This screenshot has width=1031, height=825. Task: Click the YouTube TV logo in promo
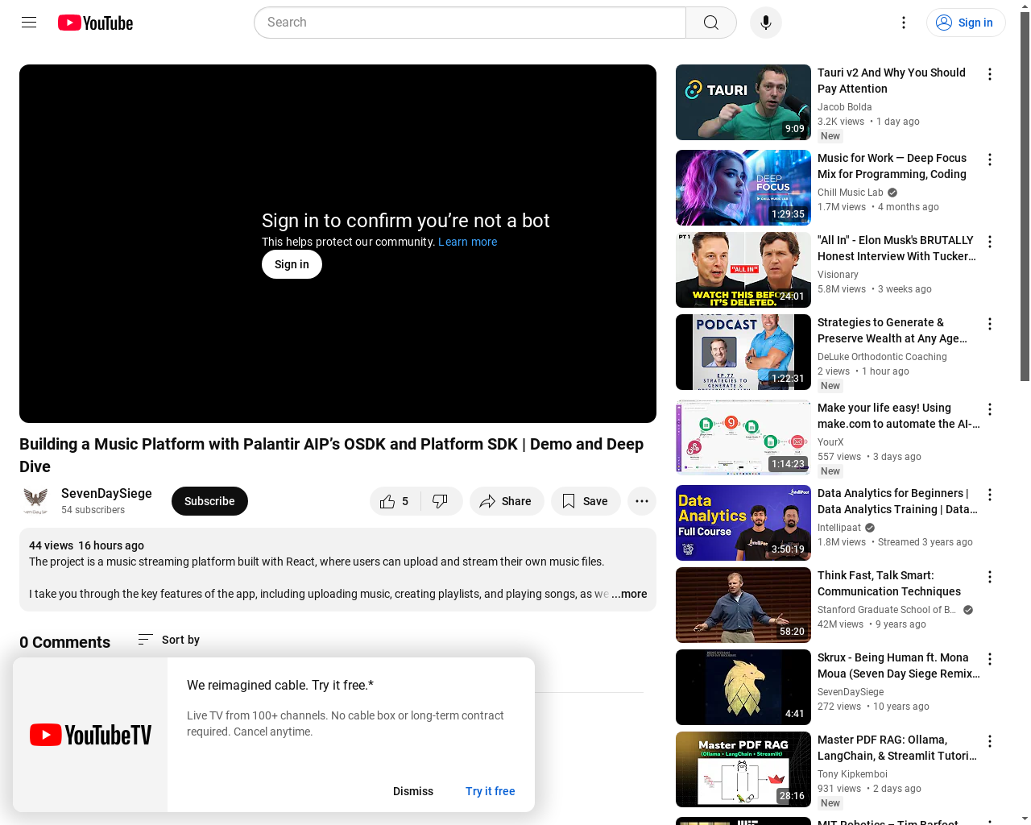click(x=90, y=735)
